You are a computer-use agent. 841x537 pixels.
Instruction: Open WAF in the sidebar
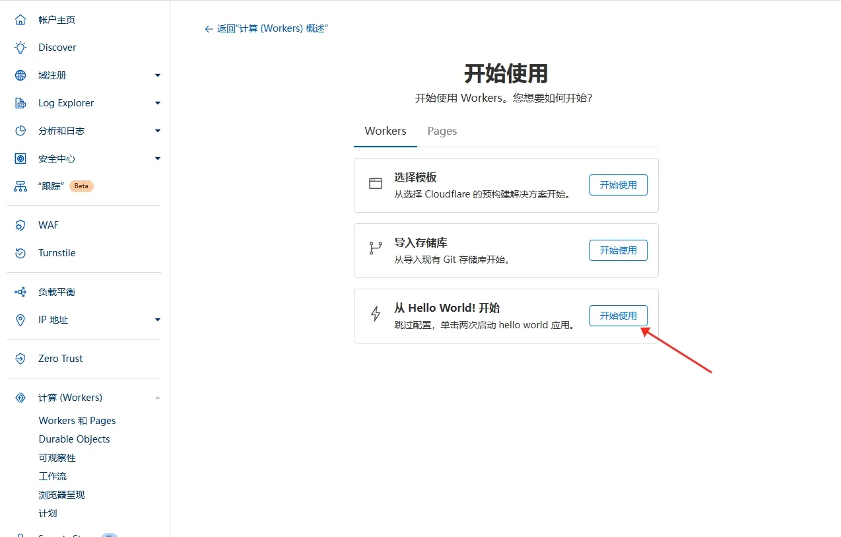coord(48,225)
